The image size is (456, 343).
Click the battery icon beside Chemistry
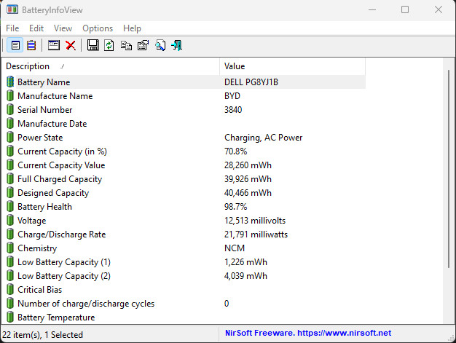[x=10, y=248]
